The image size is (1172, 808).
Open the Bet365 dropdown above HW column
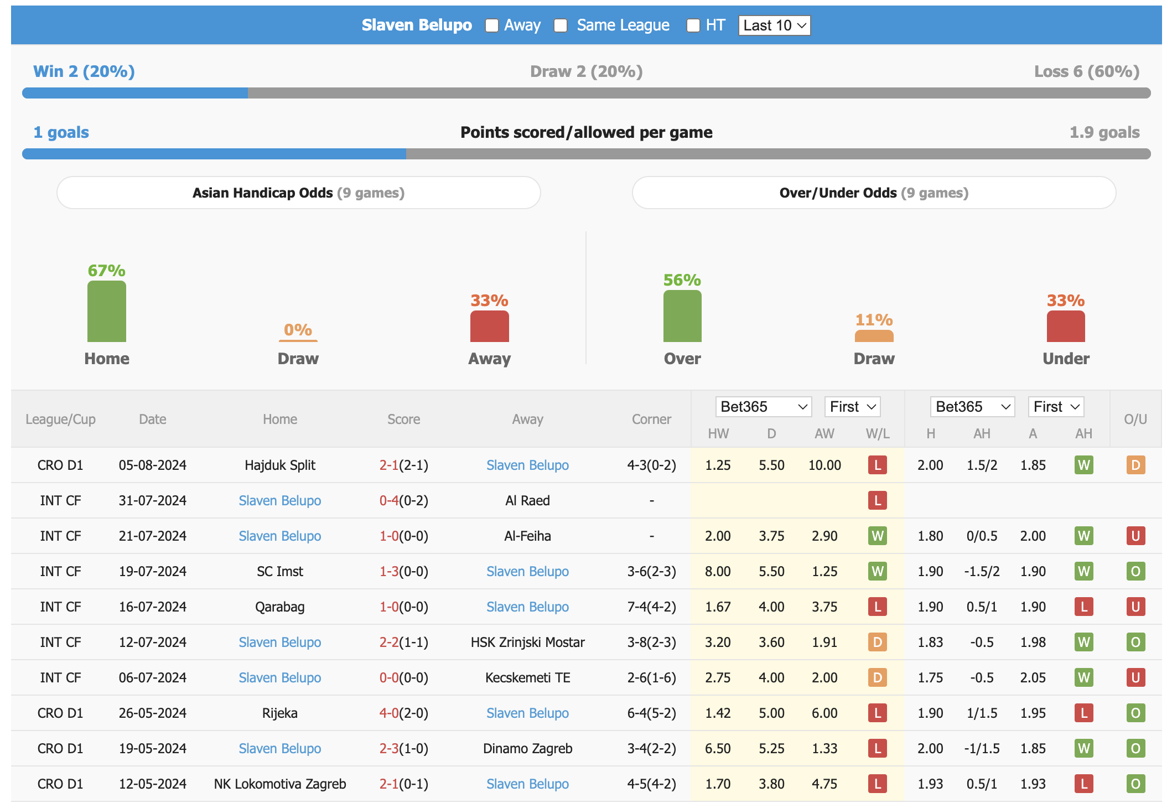click(x=763, y=407)
